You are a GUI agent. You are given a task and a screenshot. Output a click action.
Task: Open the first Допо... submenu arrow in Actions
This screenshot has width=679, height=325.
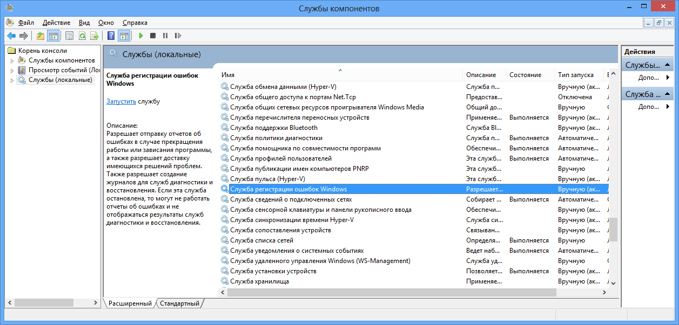click(668, 78)
